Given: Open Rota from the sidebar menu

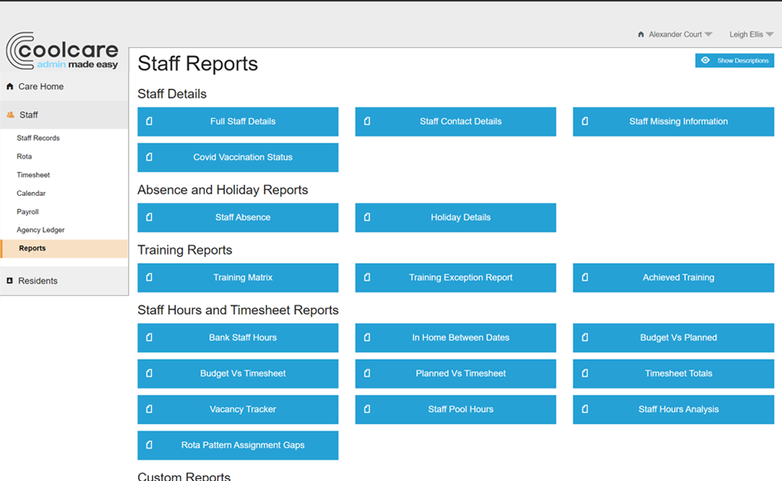Looking at the screenshot, I should (x=25, y=156).
